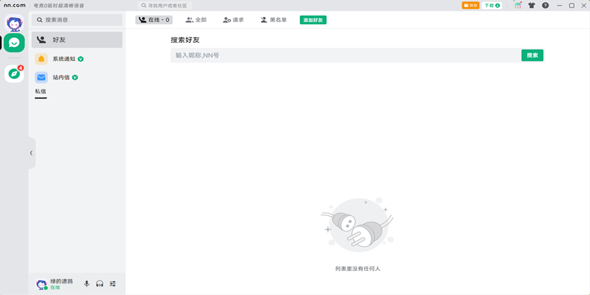Mute the microphone in the bottom bar

click(87, 283)
